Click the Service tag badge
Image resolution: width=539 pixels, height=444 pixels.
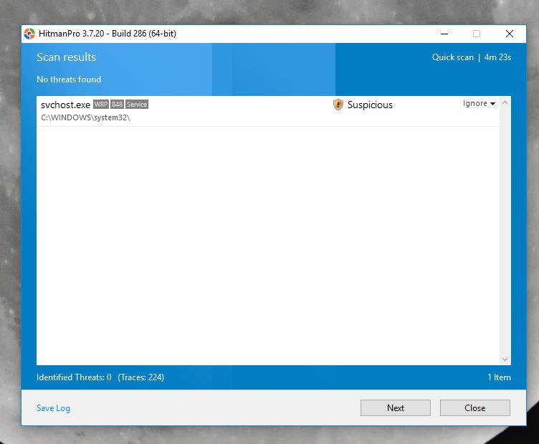click(x=137, y=105)
